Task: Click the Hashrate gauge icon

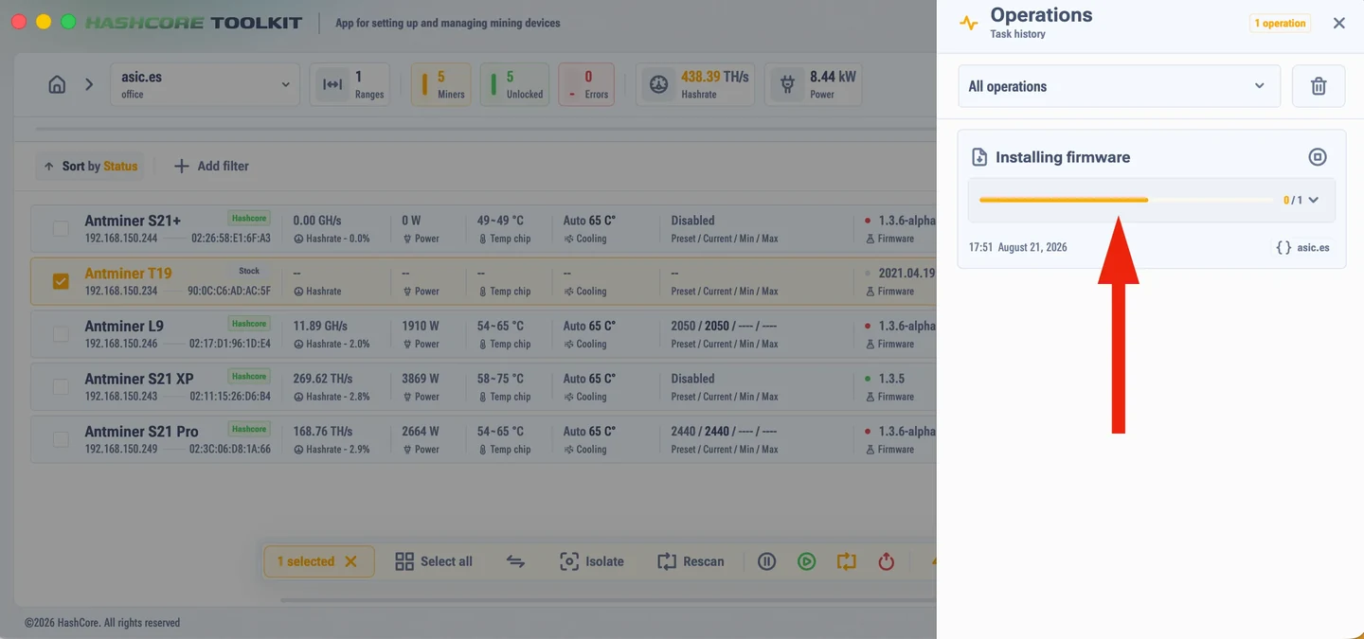Action: coord(658,84)
